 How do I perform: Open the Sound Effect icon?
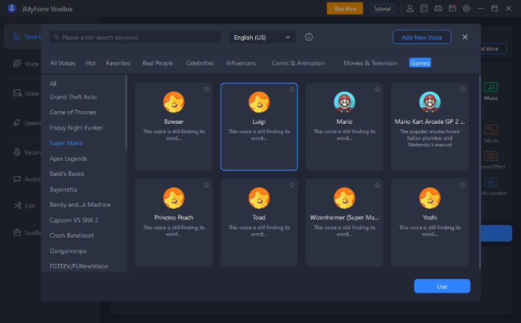tap(491, 156)
